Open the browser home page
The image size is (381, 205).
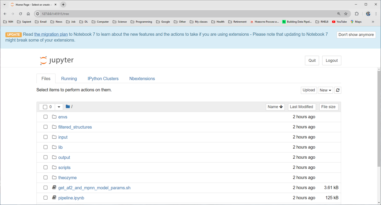[28, 14]
